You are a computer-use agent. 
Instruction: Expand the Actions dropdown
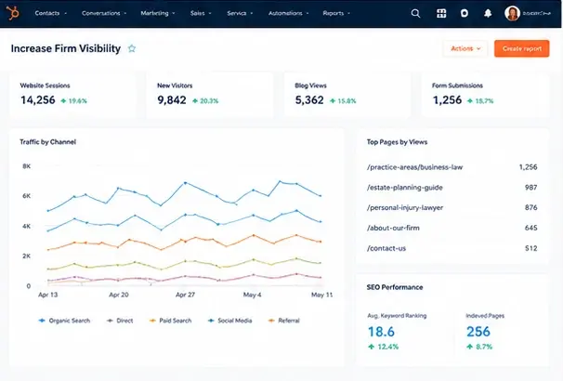tap(465, 48)
